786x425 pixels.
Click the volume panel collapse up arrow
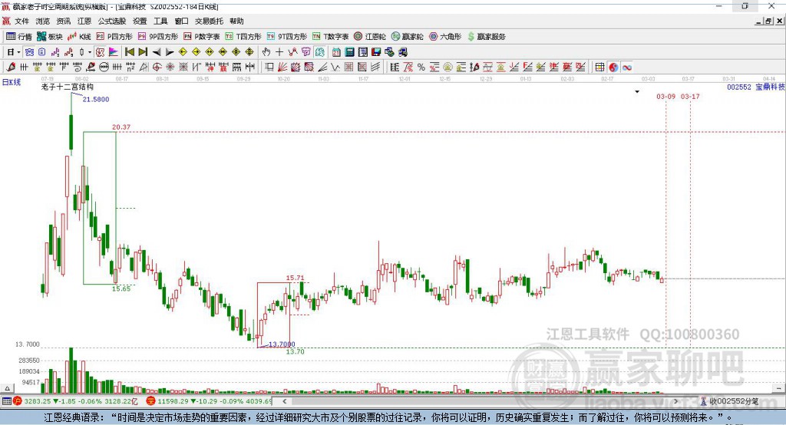(x=7, y=388)
